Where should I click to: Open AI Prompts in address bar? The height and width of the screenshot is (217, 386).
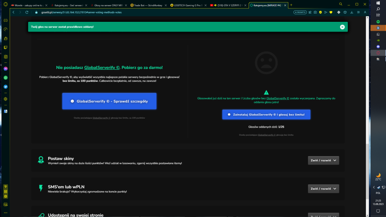tap(300, 12)
